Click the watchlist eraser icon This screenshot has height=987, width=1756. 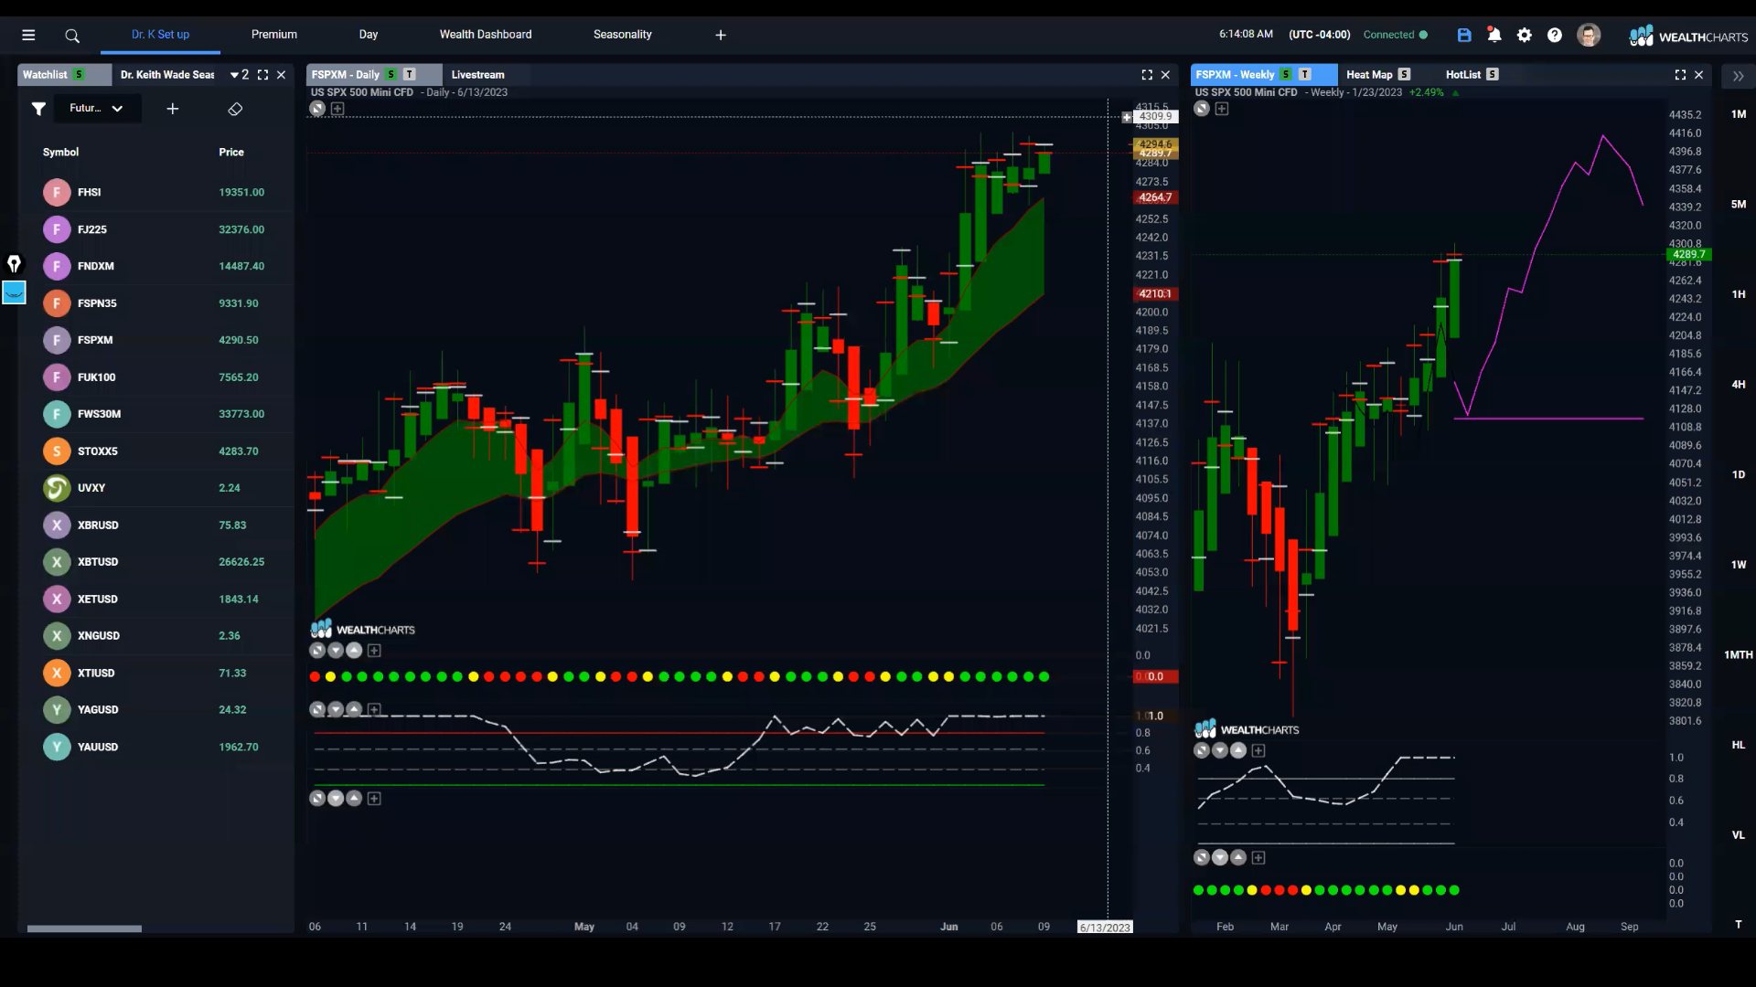click(x=235, y=109)
